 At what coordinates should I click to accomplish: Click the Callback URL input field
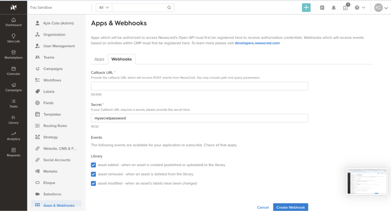coord(199,86)
